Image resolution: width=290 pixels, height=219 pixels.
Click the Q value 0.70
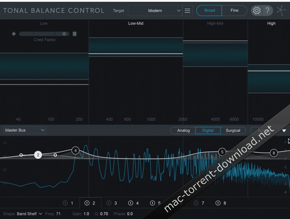[104, 214]
